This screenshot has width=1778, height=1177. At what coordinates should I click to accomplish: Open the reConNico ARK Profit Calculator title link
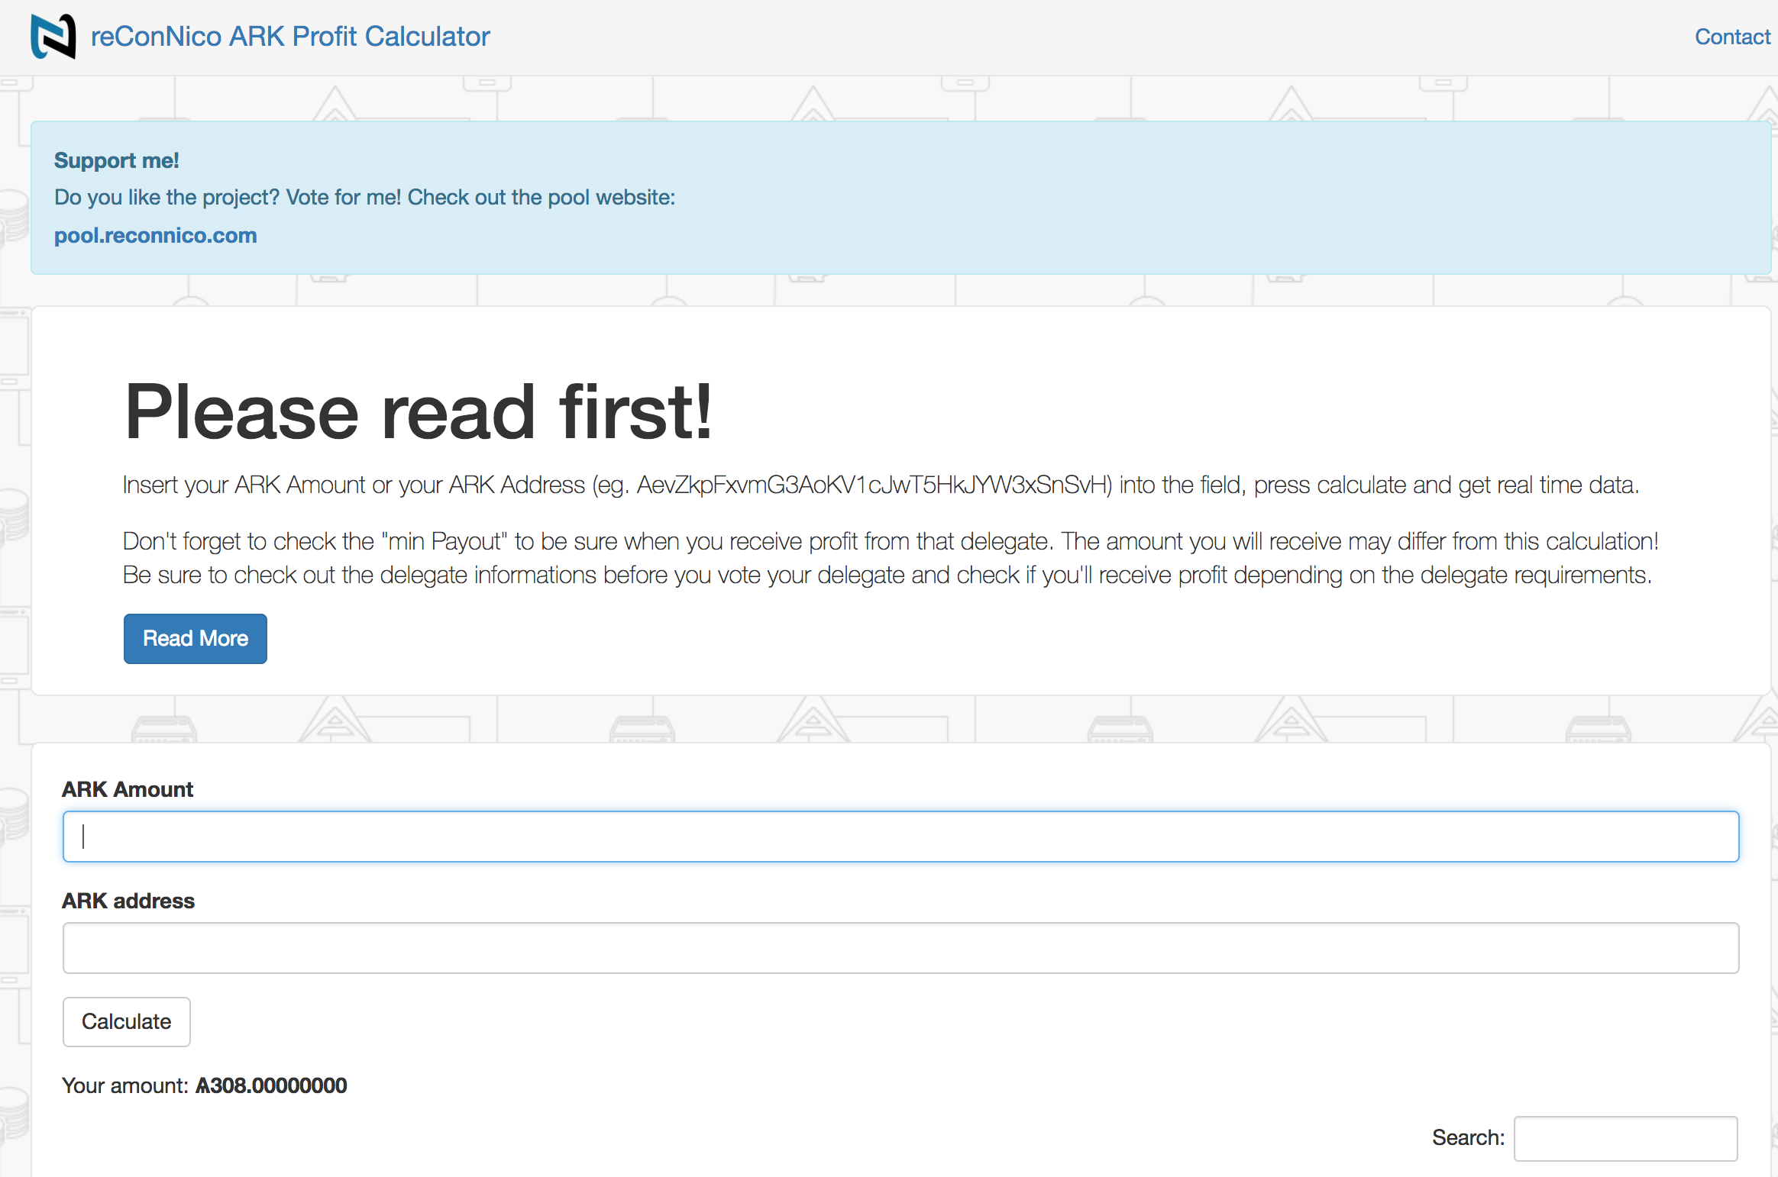pos(290,37)
